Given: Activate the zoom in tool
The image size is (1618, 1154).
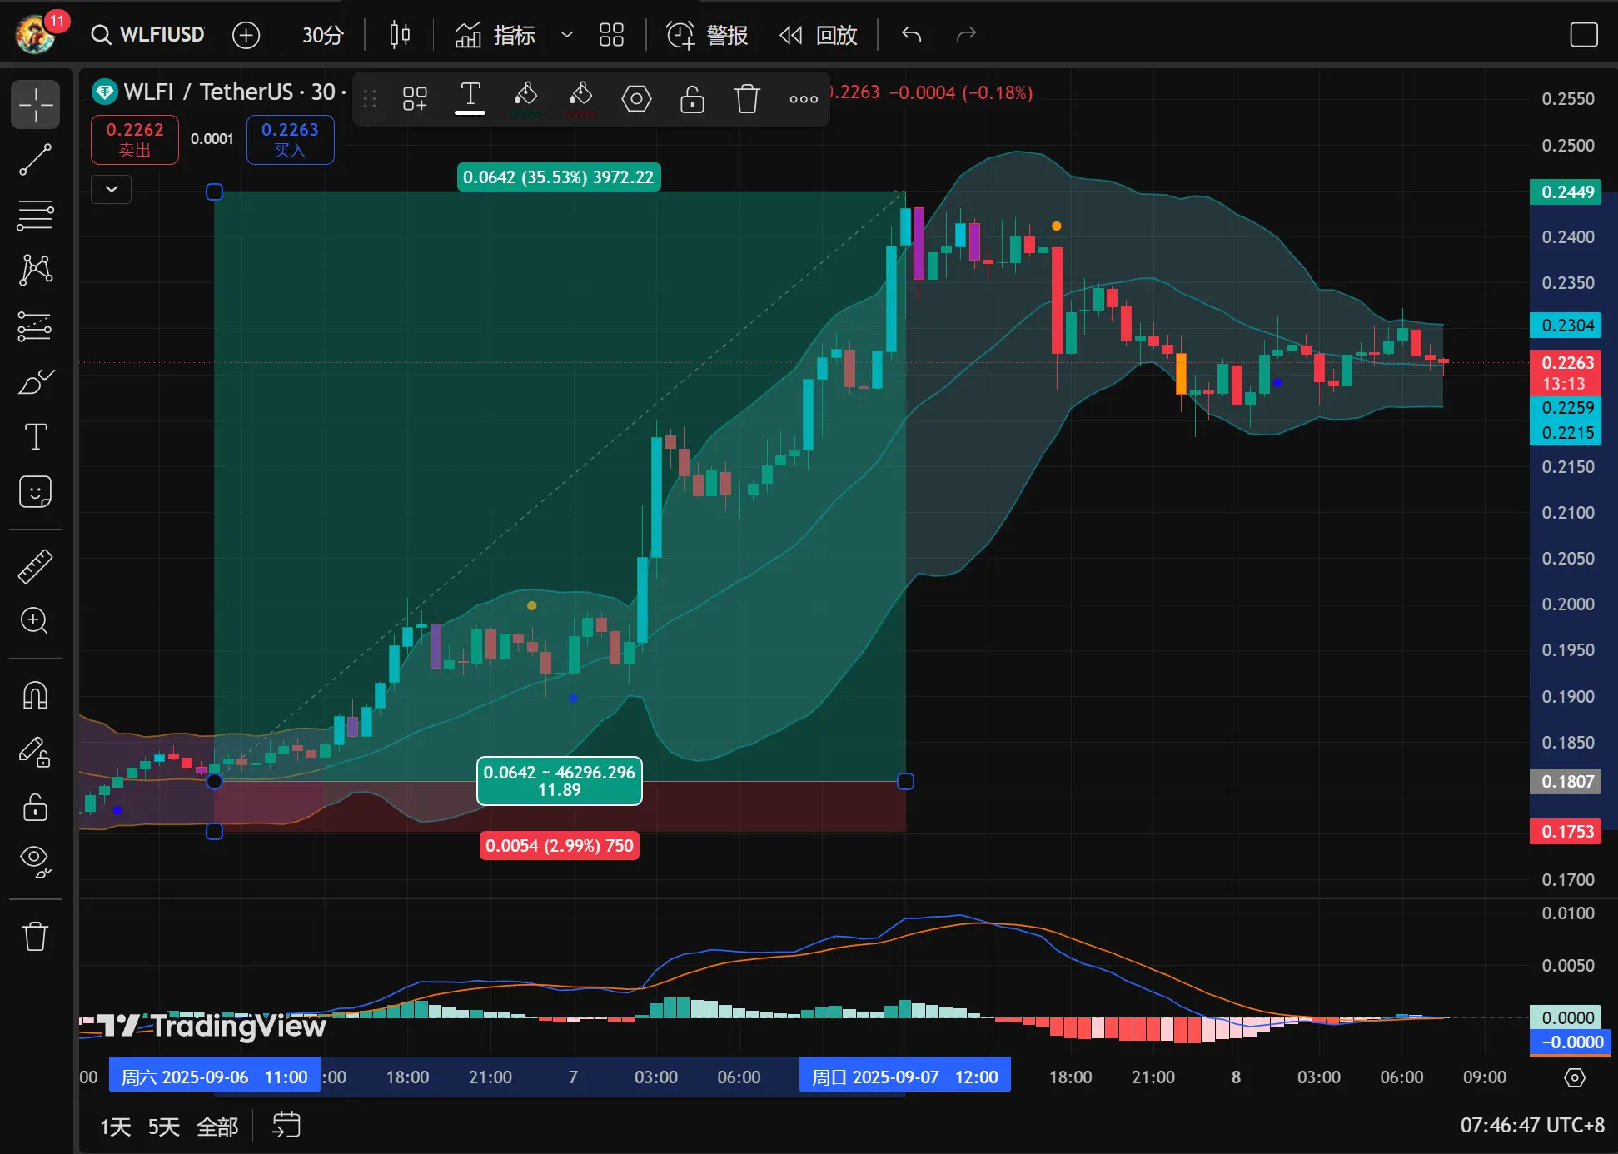Looking at the screenshot, I should [x=35, y=620].
